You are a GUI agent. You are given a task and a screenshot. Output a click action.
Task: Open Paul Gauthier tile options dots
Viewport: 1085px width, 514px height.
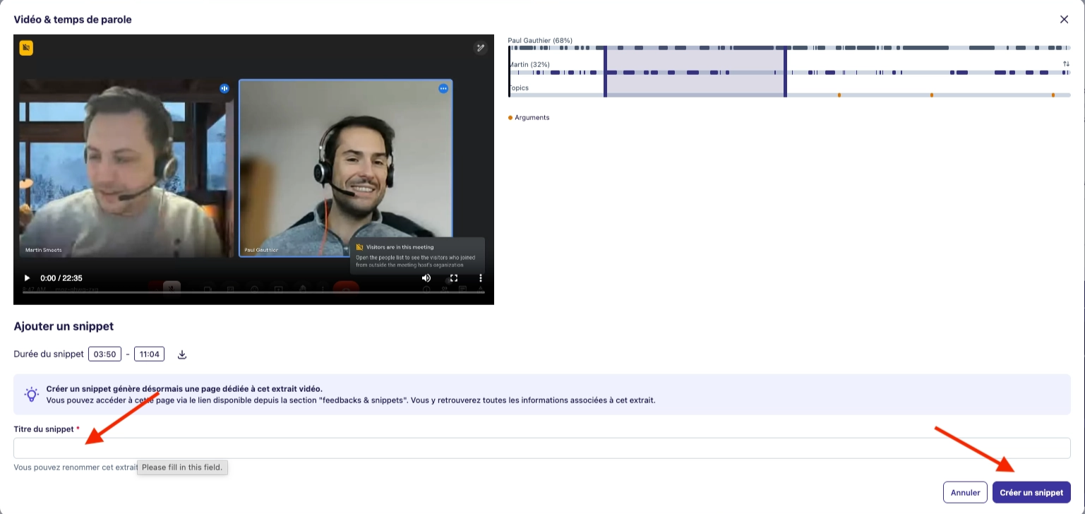(443, 88)
